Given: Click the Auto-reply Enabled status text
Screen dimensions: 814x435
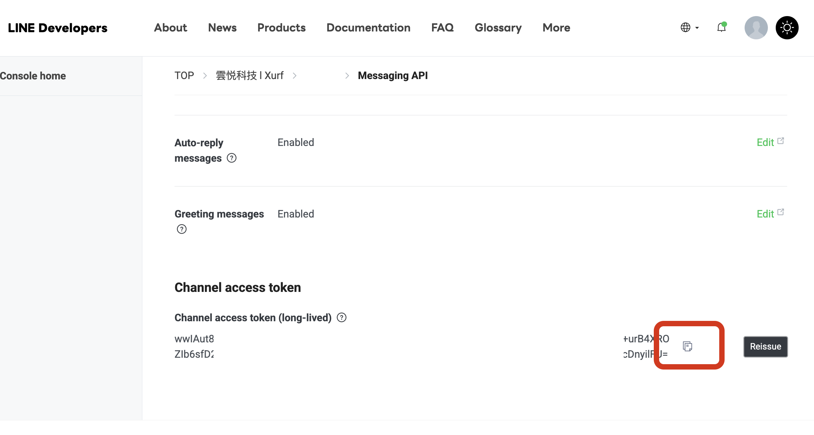Looking at the screenshot, I should pos(296,142).
